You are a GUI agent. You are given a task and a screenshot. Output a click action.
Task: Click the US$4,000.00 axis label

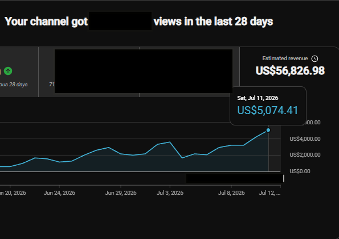[305, 139]
